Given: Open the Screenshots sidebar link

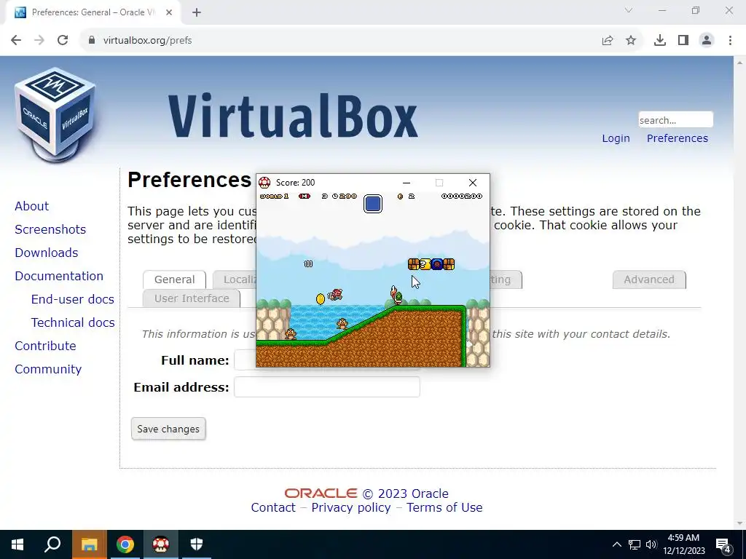Looking at the screenshot, I should pos(50,229).
